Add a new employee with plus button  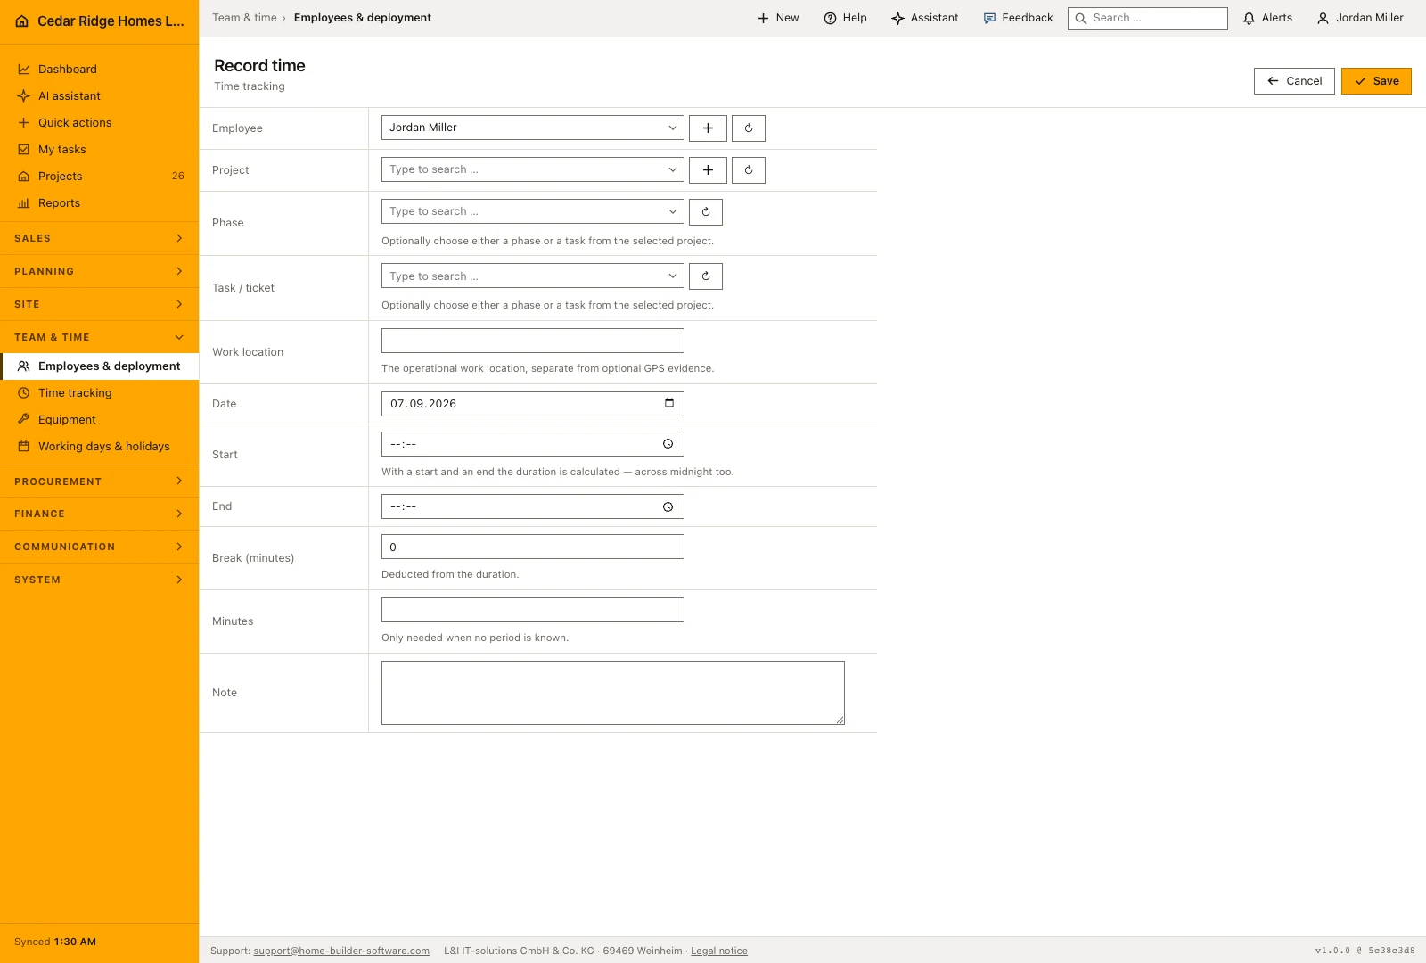[708, 128]
